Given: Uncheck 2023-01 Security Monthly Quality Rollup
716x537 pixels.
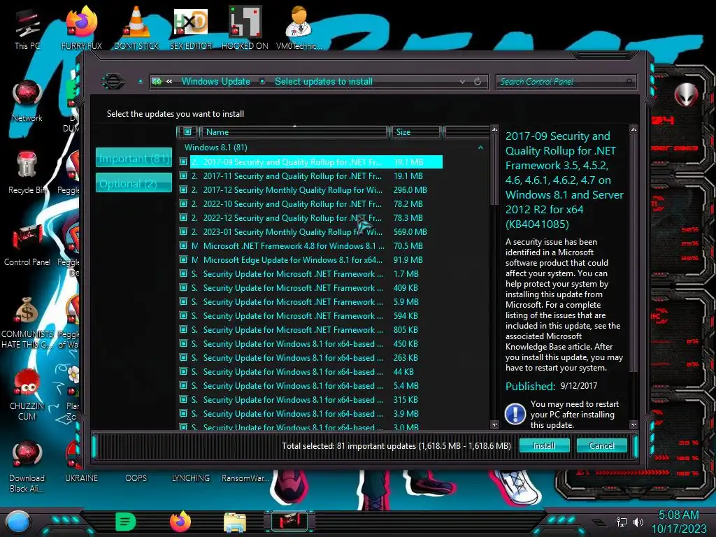Looking at the screenshot, I should coord(183,232).
